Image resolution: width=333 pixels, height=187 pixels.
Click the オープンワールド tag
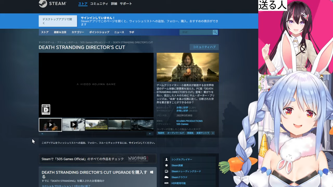pyautogui.click(x=176, y=133)
